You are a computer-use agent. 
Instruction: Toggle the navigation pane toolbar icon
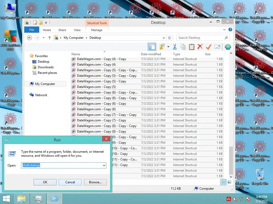coord(152,47)
